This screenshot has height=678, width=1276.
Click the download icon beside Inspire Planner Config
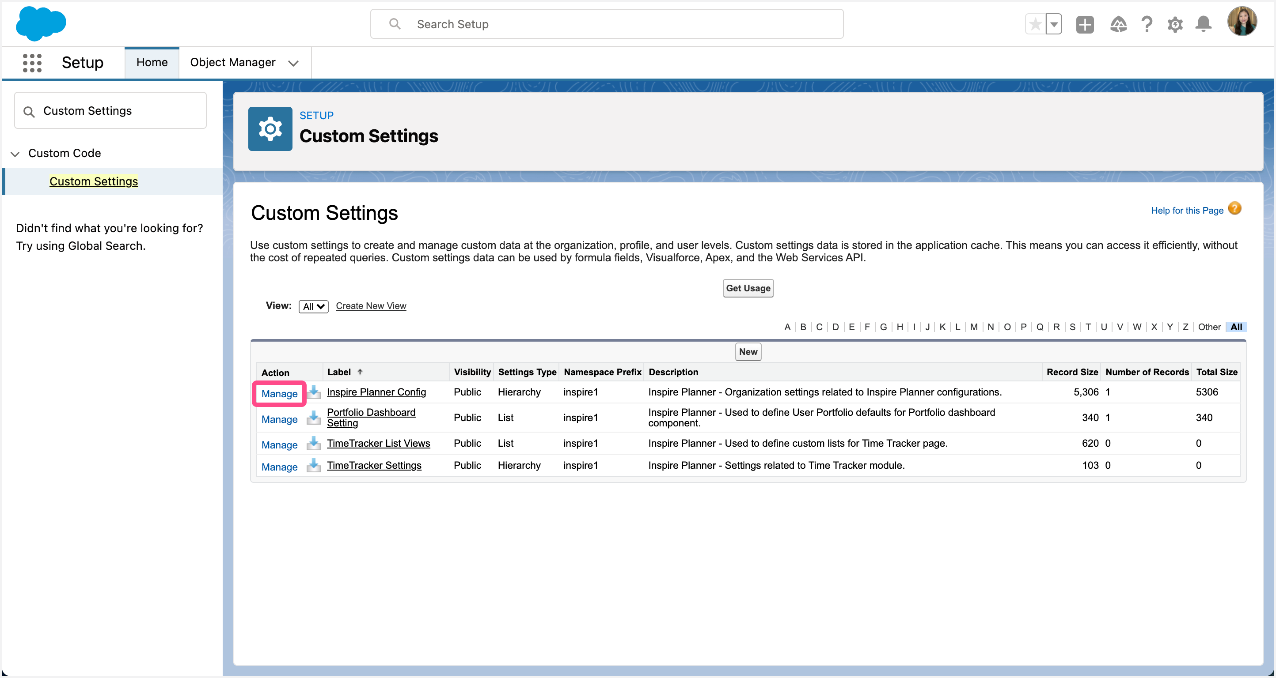[x=314, y=392]
